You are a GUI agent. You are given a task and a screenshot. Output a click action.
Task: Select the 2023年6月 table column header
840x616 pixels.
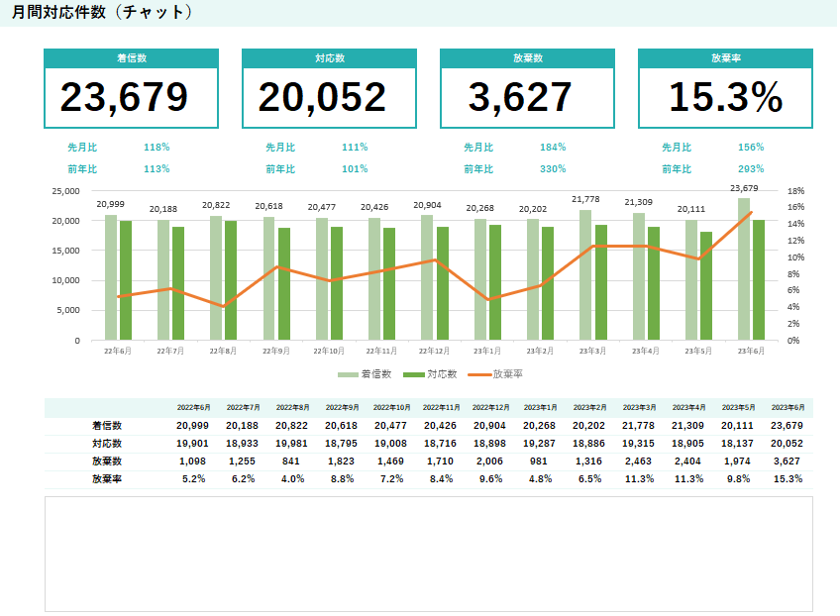pyautogui.click(x=787, y=407)
